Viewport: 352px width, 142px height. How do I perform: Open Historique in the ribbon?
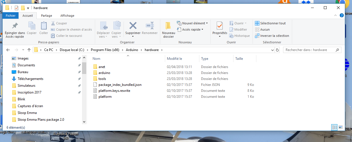point(240,36)
